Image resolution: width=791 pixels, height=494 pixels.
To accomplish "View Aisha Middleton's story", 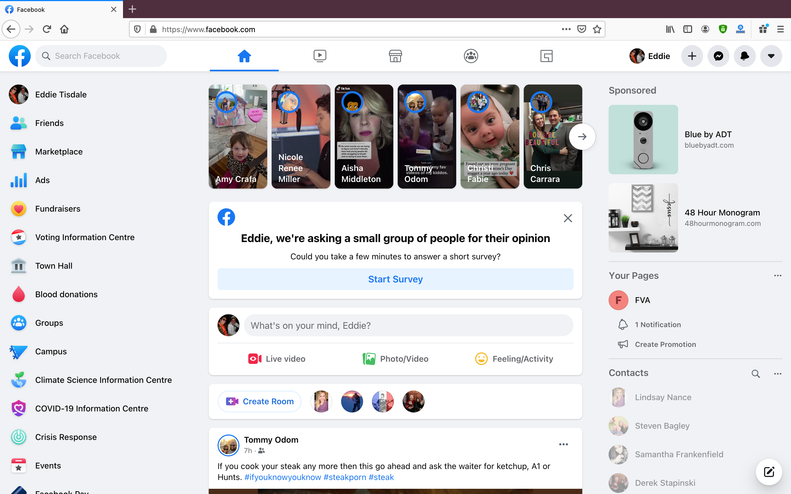I will point(364,137).
